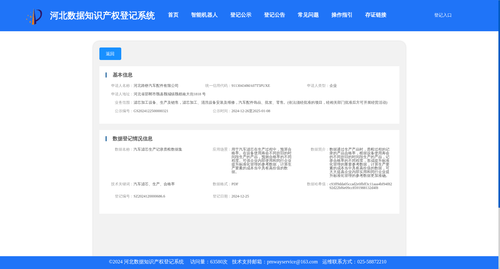Select the address 河北省邯郸市魏县魏城镇魏都南大街1818号
Image resolution: width=500 pixels, height=269 pixels.
[170, 94]
